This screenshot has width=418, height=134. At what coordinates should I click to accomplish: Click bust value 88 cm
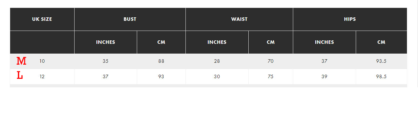[161, 61]
